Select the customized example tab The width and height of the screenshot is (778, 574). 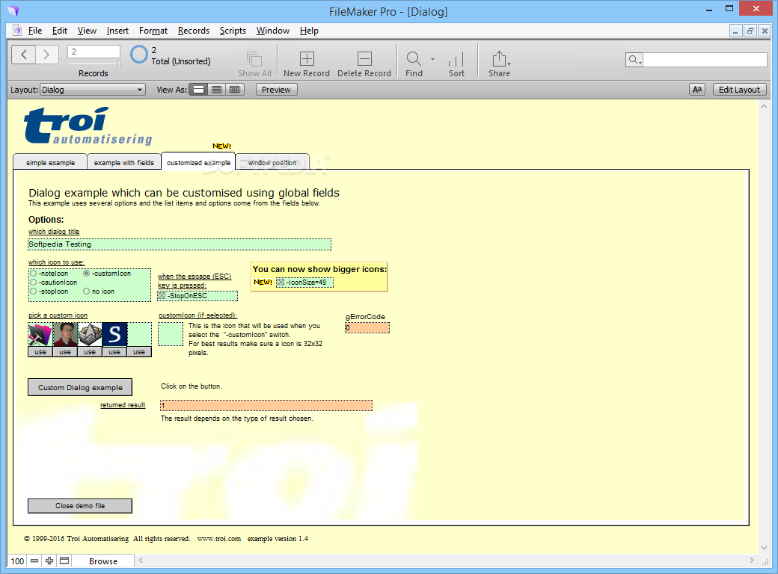[198, 161]
